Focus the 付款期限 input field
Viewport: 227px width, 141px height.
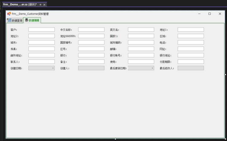point(191,62)
